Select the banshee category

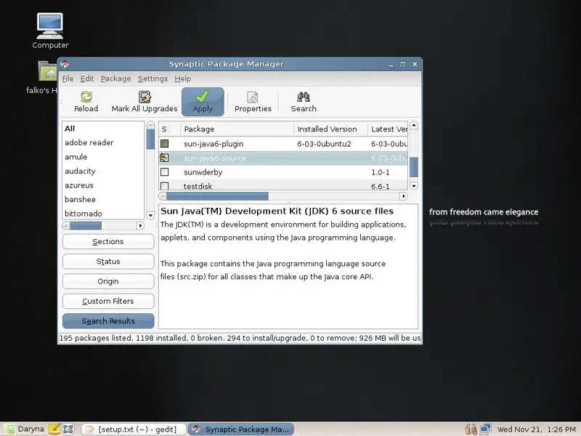tap(103, 199)
